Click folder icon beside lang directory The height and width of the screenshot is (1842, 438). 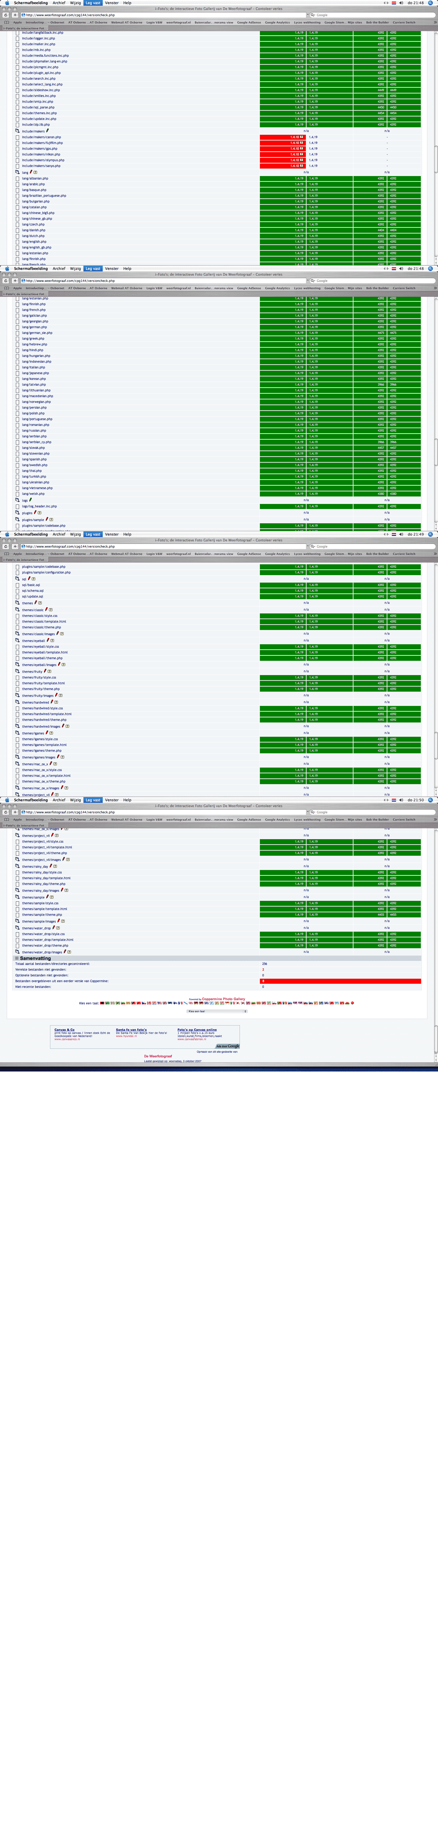(18, 172)
